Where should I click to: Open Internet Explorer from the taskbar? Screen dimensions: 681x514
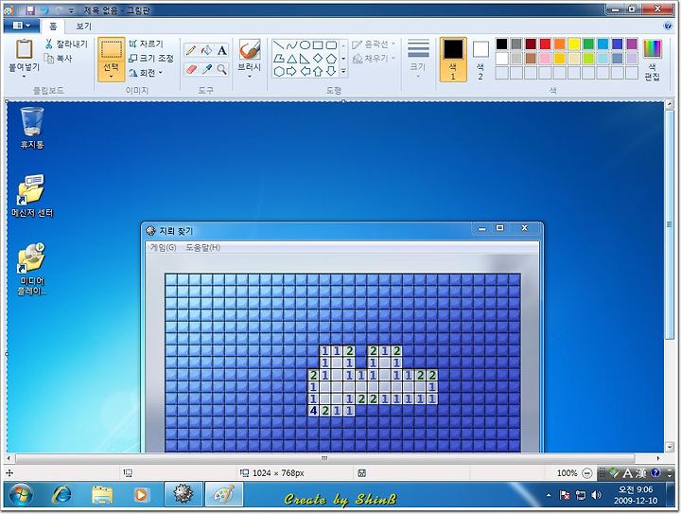tap(61, 494)
